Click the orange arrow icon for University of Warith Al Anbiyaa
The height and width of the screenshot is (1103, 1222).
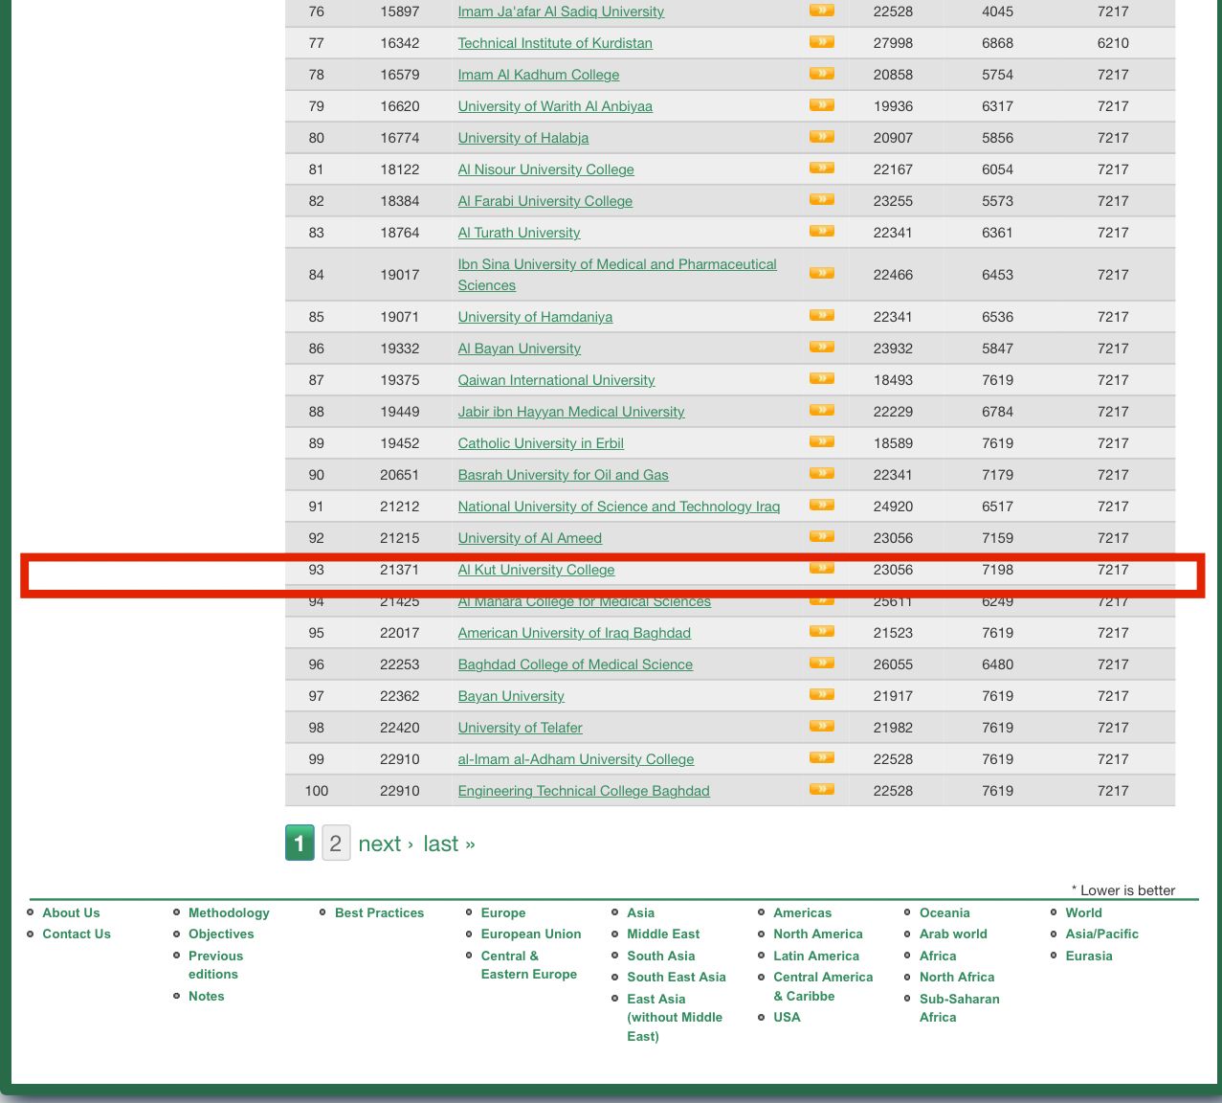click(821, 105)
